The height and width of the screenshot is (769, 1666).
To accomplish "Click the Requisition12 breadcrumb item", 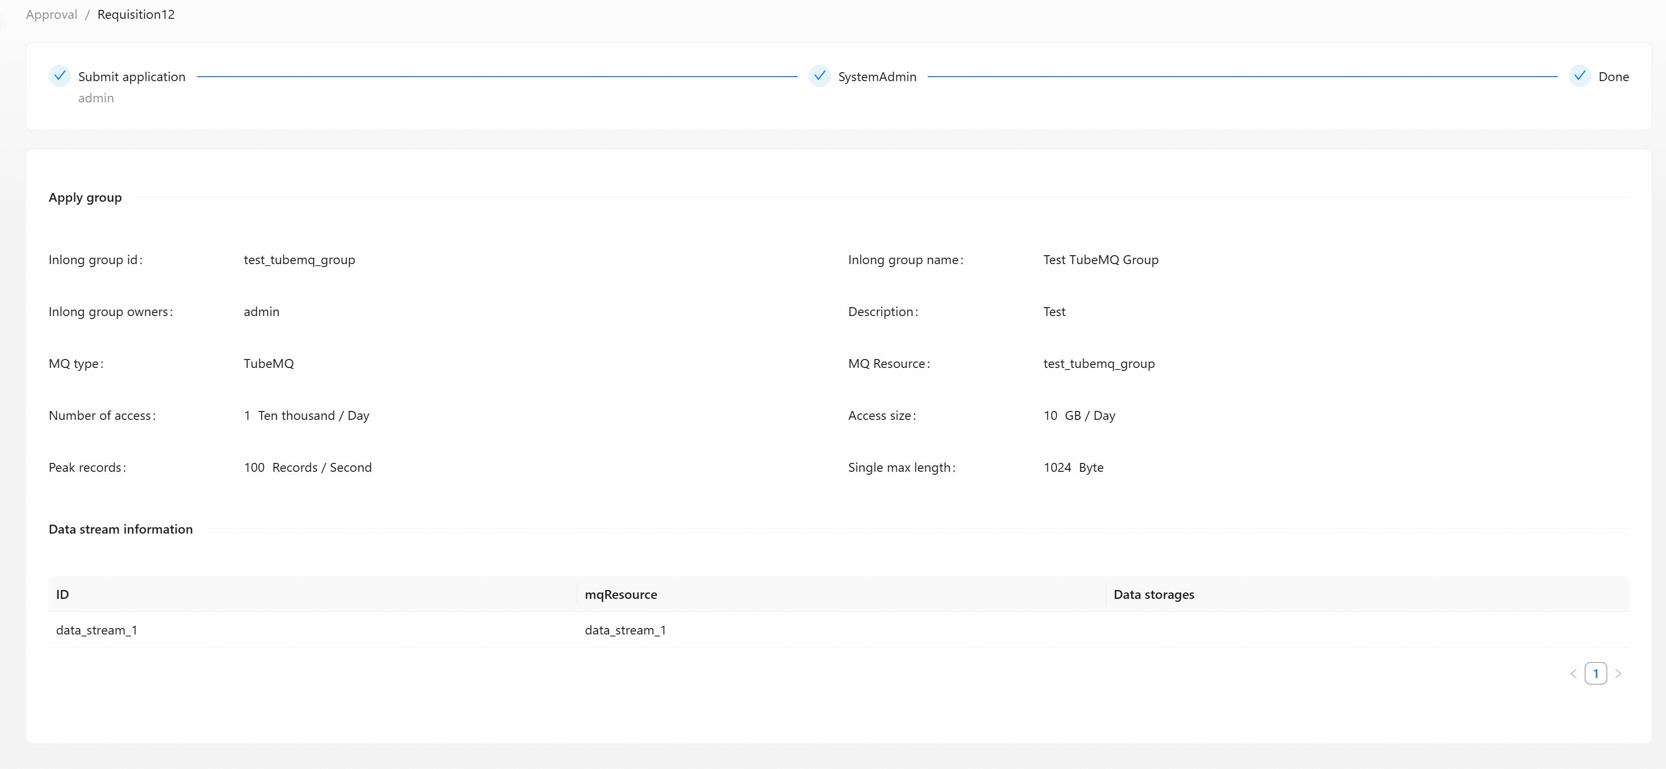I will pyautogui.click(x=136, y=14).
